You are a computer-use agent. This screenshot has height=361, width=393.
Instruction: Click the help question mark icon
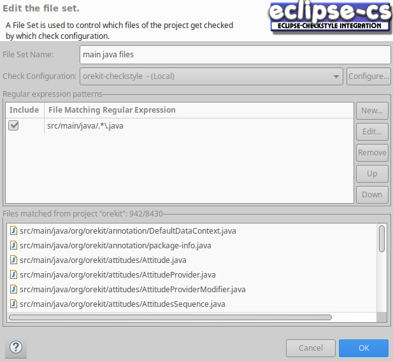16,348
